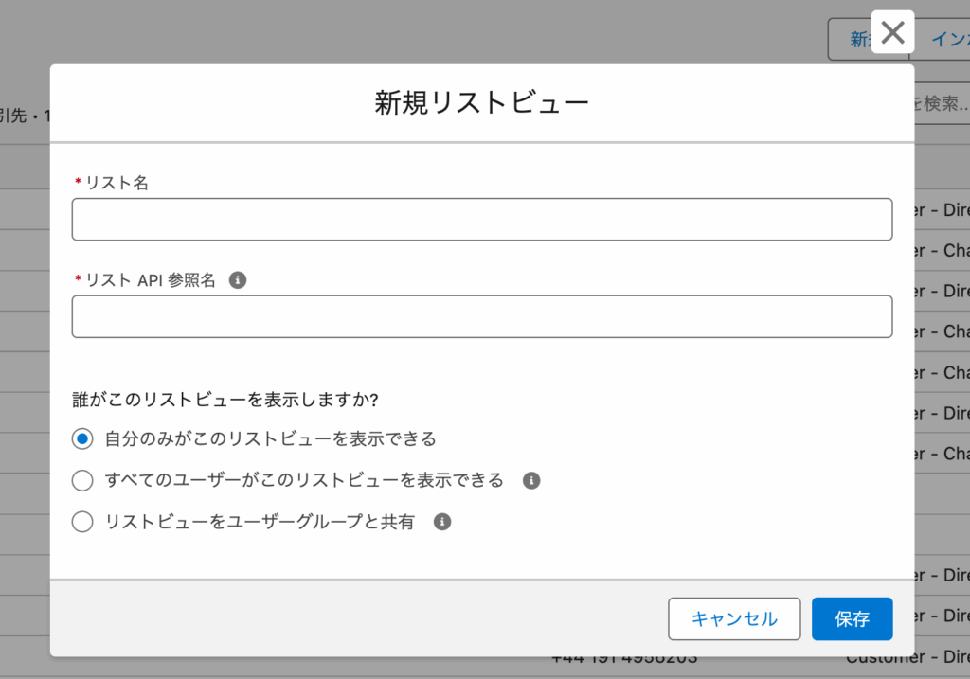The width and height of the screenshot is (970, 679).
Task: Click the リスト API 参照名 text field
Action: pyautogui.click(x=482, y=316)
